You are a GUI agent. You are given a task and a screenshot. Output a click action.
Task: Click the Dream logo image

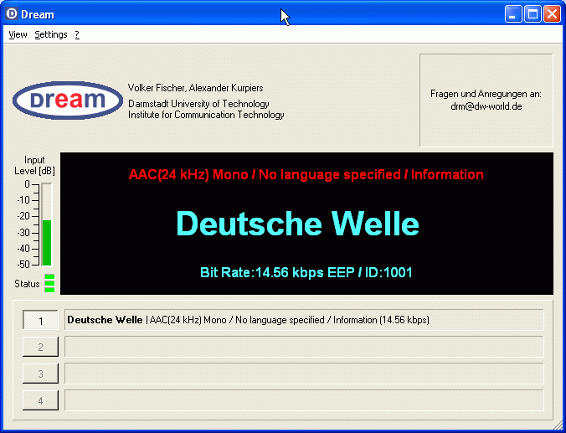(68, 100)
